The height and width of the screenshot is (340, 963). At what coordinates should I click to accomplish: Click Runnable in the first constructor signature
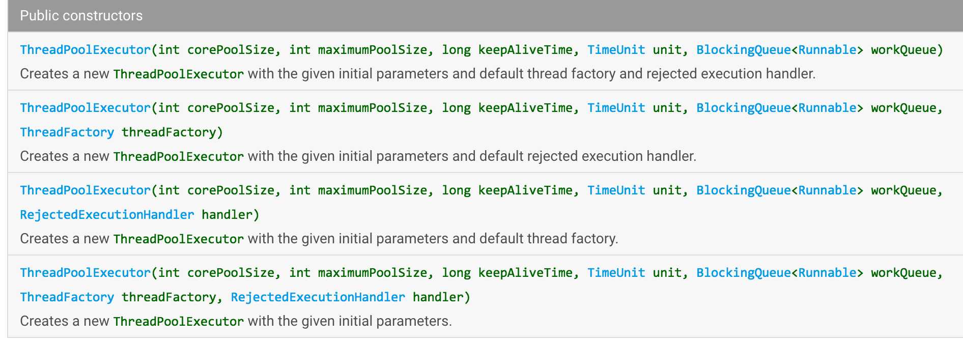(827, 50)
